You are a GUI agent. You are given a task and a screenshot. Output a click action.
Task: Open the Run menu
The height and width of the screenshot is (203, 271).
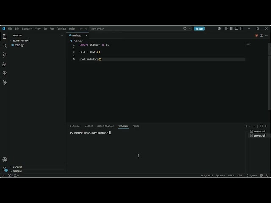[52, 29]
